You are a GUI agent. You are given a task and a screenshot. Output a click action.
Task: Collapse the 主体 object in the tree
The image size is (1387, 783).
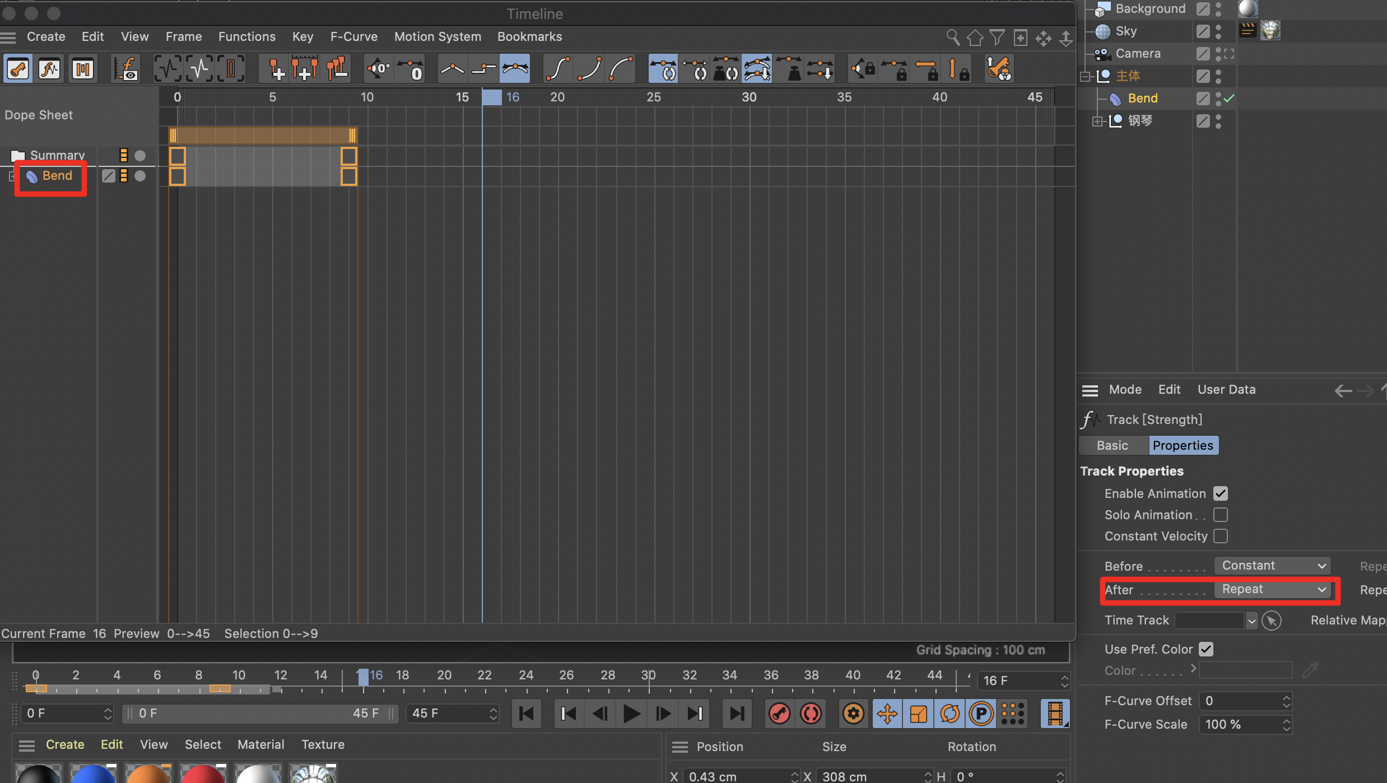(1086, 76)
